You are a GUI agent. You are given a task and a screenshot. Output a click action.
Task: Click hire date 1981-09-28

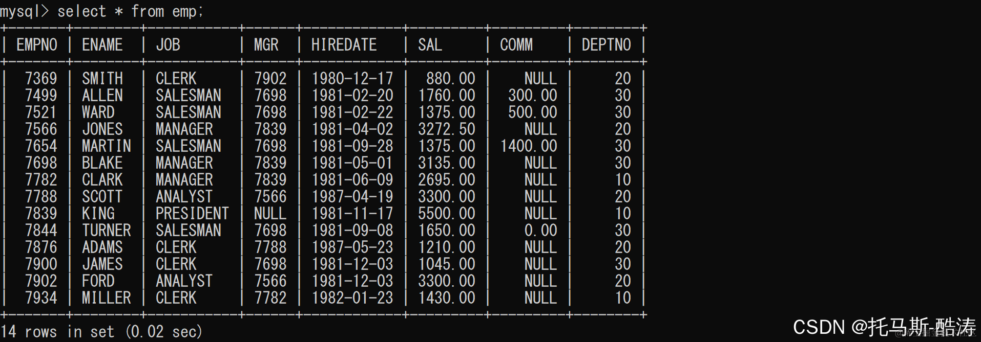[x=352, y=146]
